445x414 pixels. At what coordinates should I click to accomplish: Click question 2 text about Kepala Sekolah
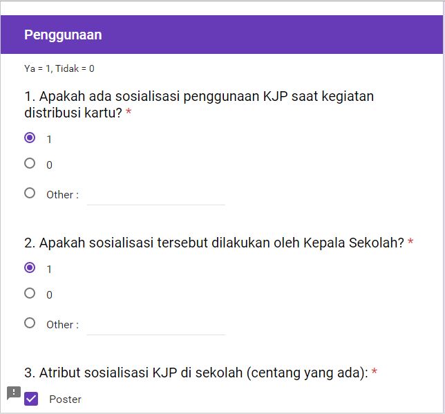[x=214, y=243]
